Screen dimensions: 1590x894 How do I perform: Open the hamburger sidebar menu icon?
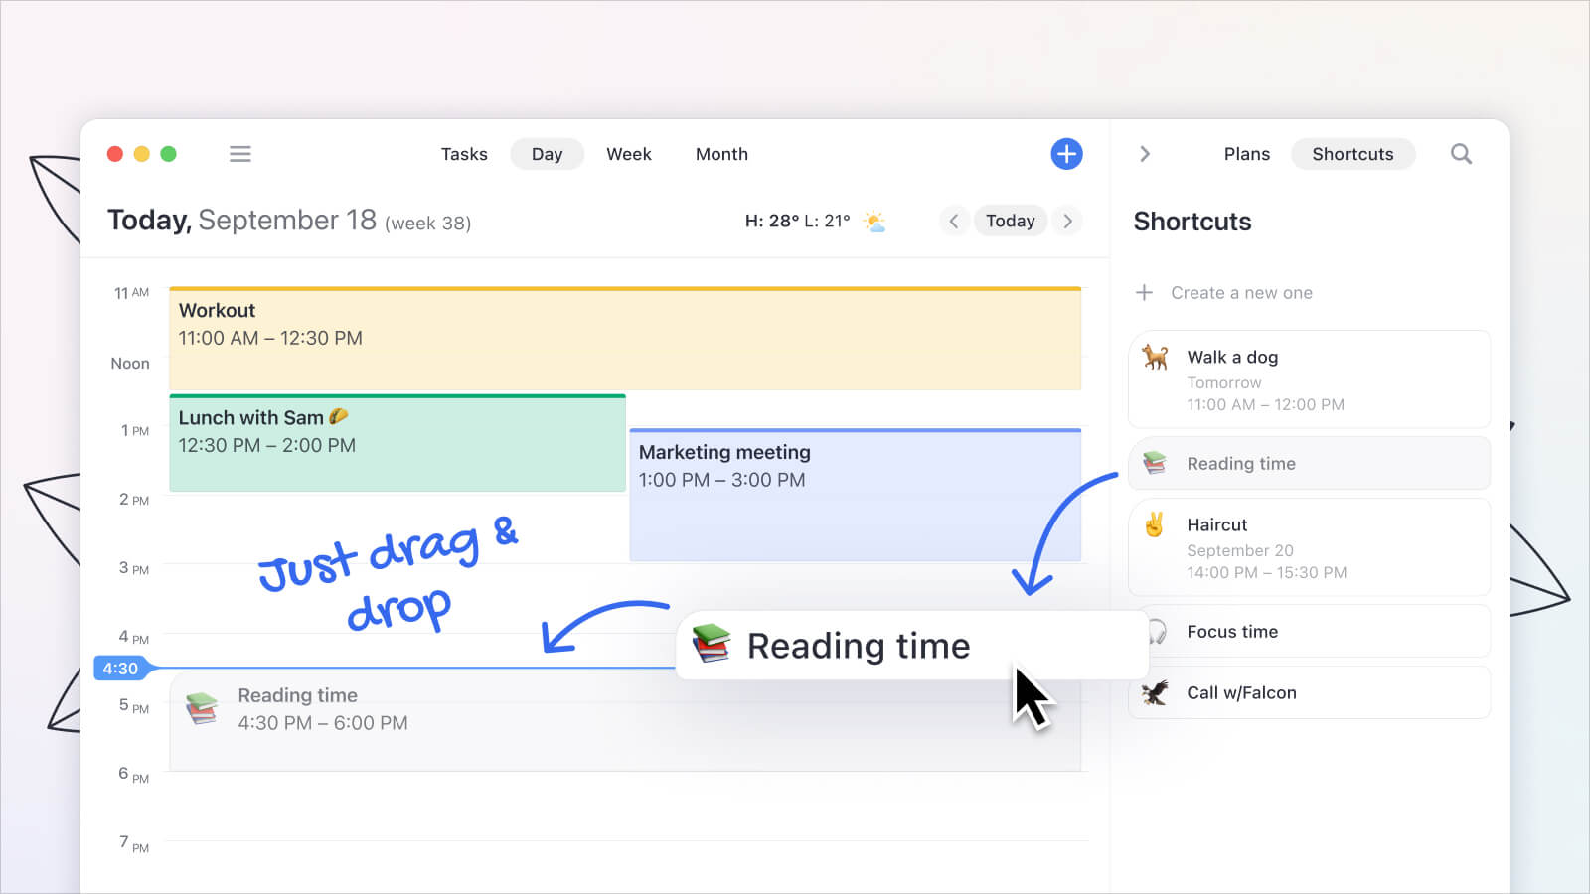point(239,154)
